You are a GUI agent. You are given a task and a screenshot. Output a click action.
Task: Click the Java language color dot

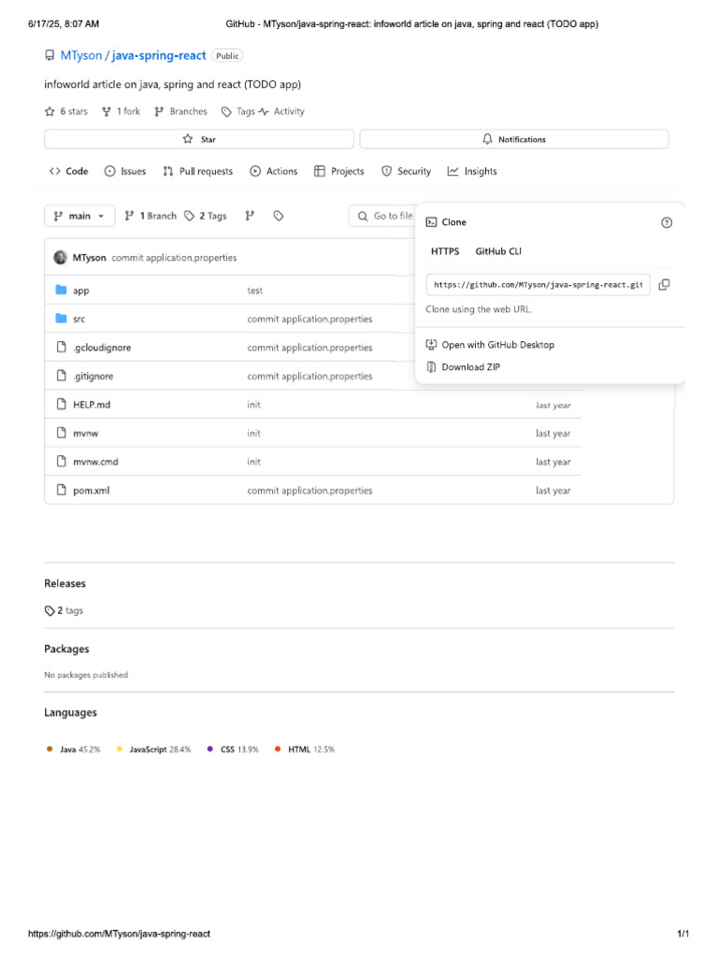50,749
